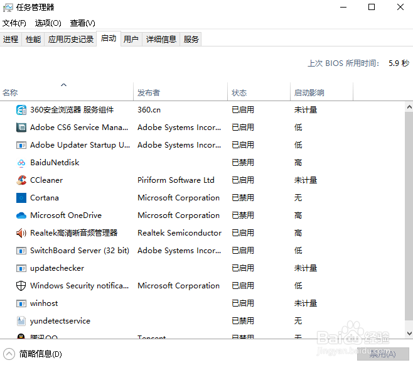Select the updatechecker entry name

pos(57,268)
